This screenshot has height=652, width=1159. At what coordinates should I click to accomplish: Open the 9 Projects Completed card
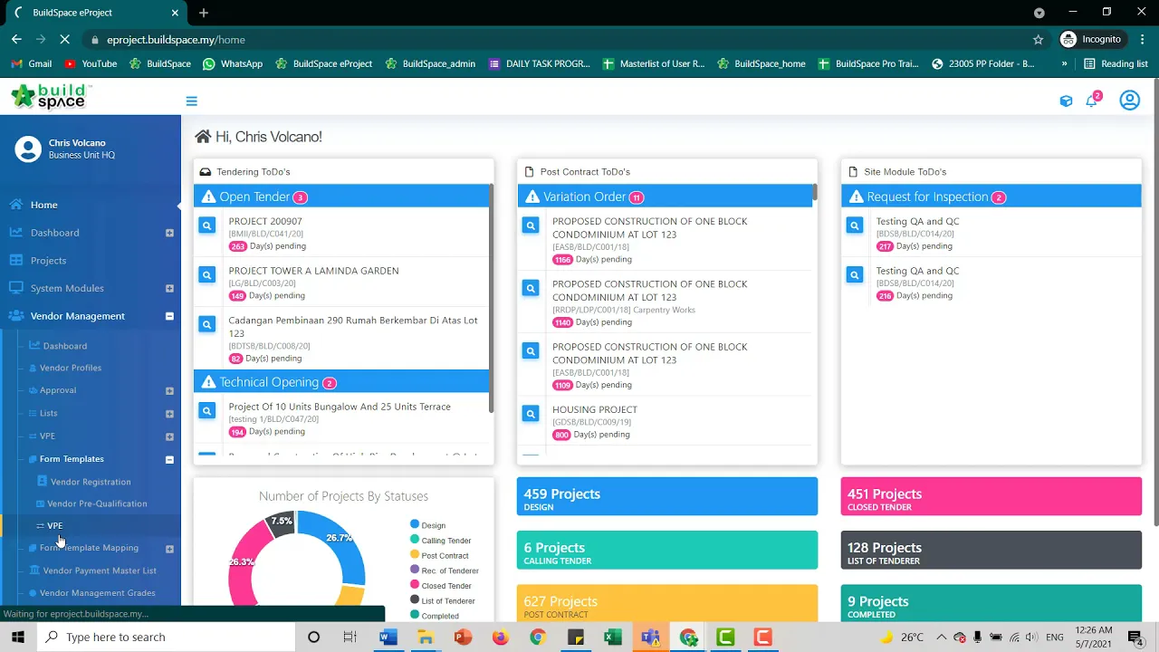click(x=991, y=604)
